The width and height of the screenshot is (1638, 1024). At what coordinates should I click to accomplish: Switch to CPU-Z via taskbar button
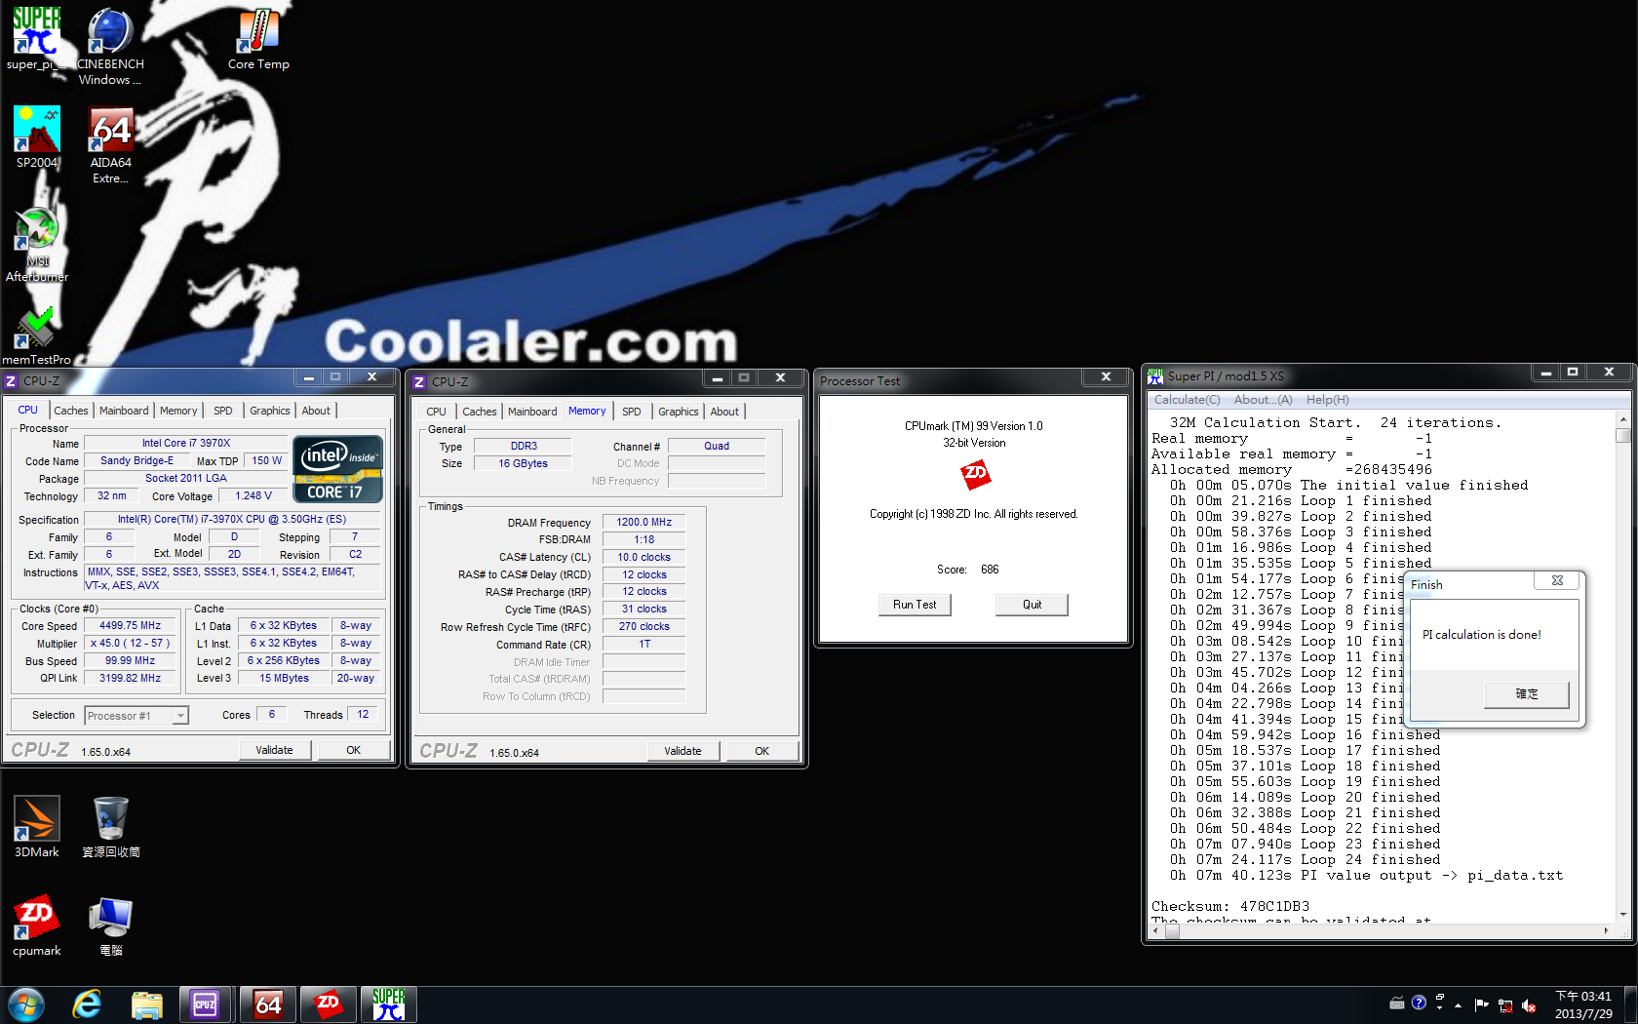pos(205,1004)
